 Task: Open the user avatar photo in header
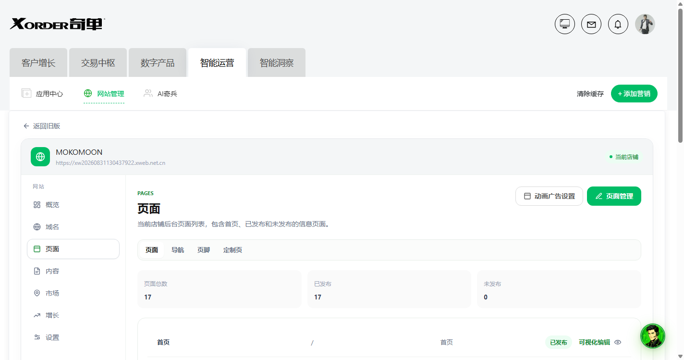[645, 24]
